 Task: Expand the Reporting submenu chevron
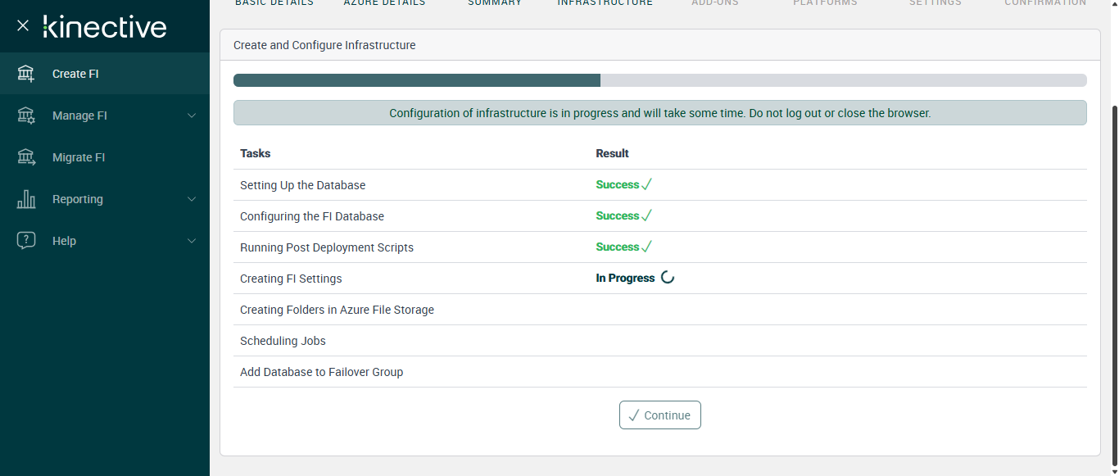coord(192,199)
